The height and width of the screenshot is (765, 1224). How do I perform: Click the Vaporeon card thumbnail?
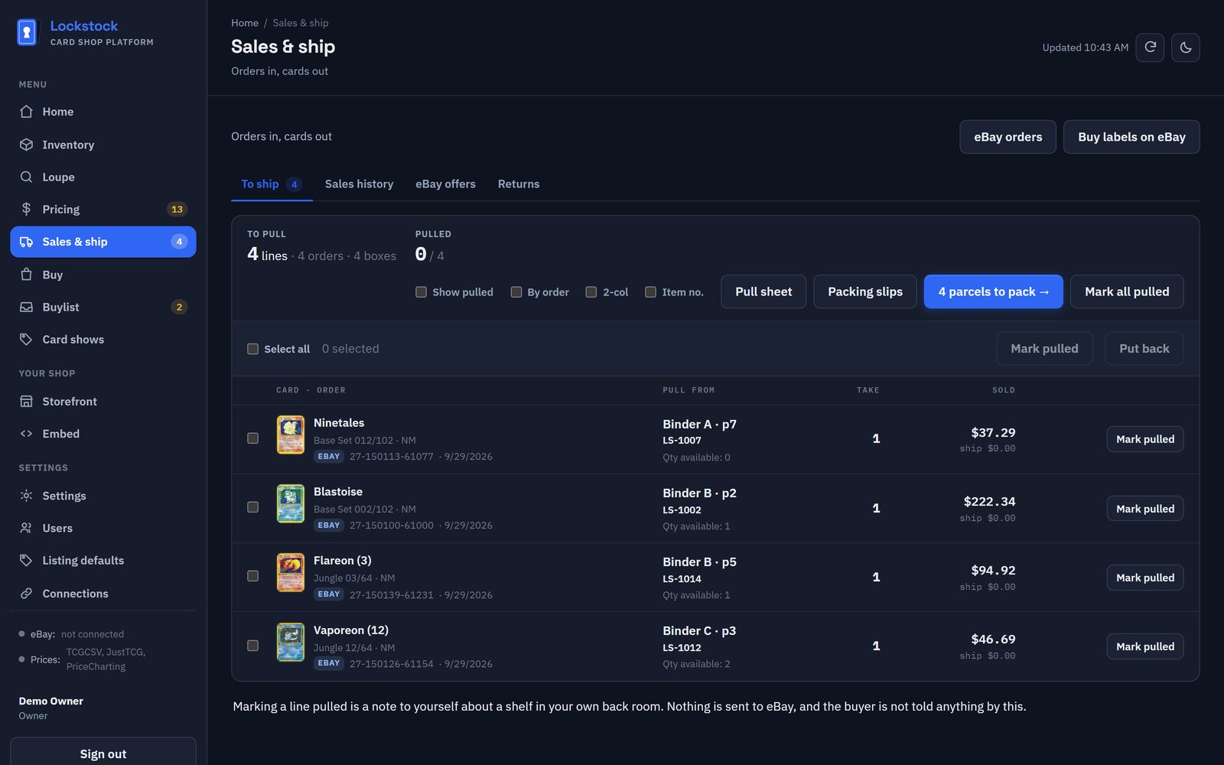[291, 642]
